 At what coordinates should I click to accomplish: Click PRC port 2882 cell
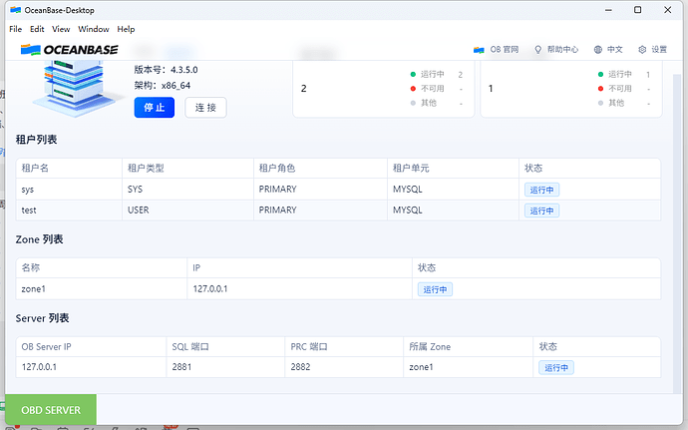click(344, 367)
